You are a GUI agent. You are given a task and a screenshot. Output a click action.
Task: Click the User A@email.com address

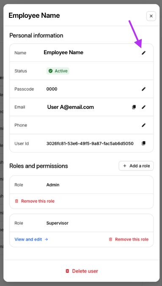point(71,107)
